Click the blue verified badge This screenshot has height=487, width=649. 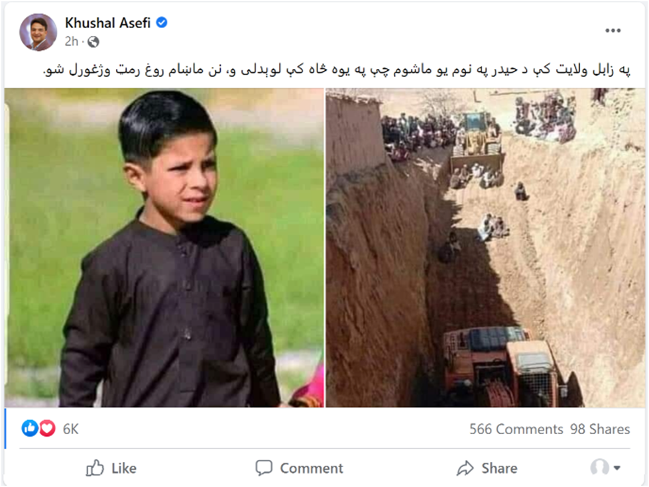point(162,23)
